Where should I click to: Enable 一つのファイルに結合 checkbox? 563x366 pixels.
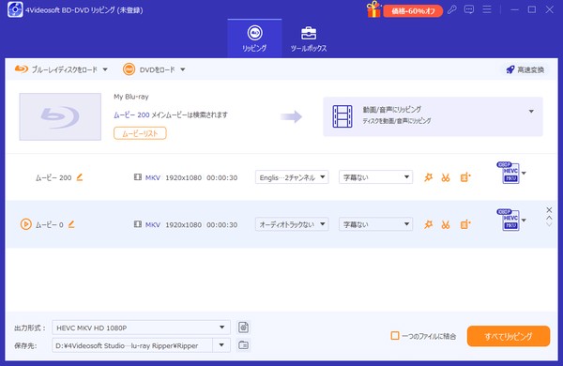395,336
